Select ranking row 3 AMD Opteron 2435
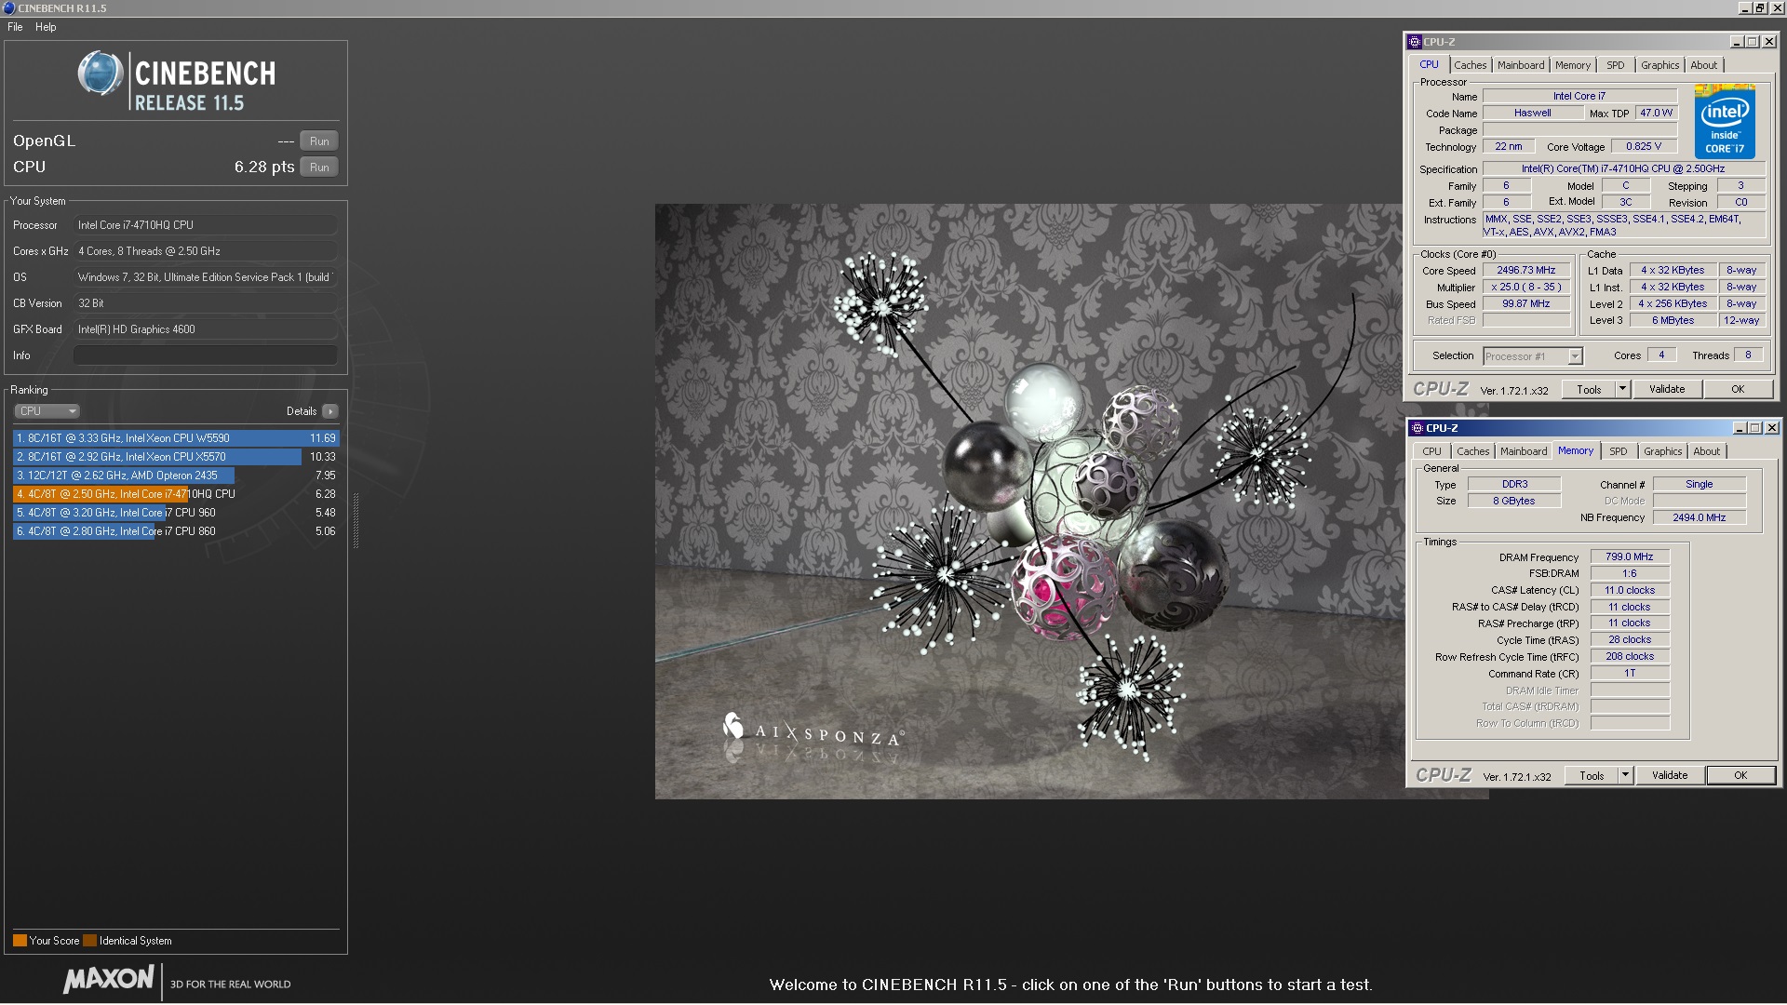The height and width of the screenshot is (1005, 1787). coord(176,476)
